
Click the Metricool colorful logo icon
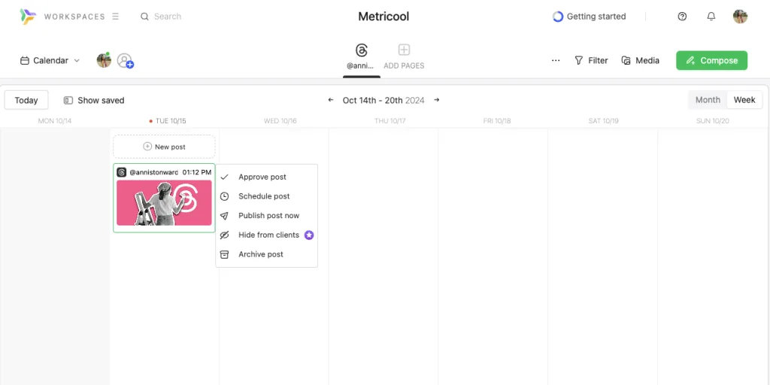click(x=28, y=17)
